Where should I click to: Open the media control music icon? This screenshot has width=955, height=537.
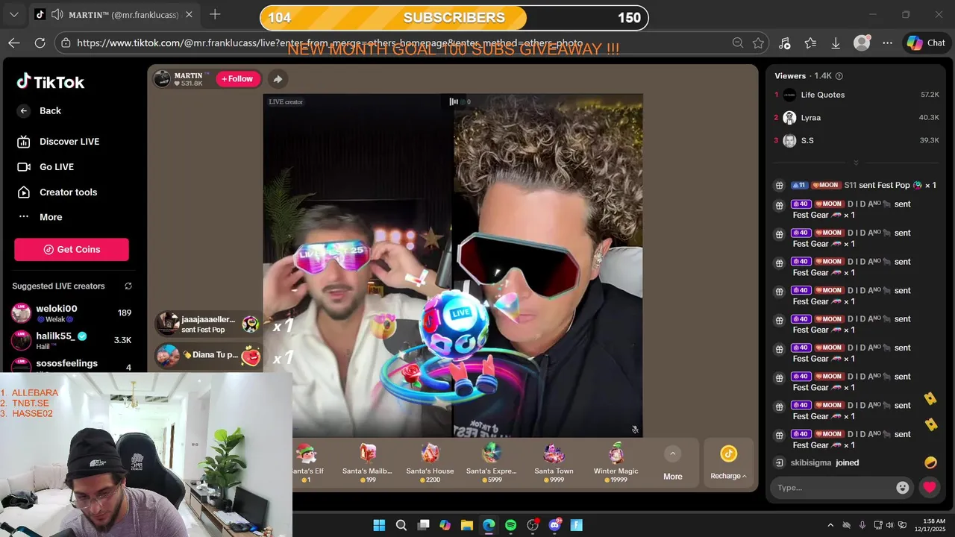(784, 43)
